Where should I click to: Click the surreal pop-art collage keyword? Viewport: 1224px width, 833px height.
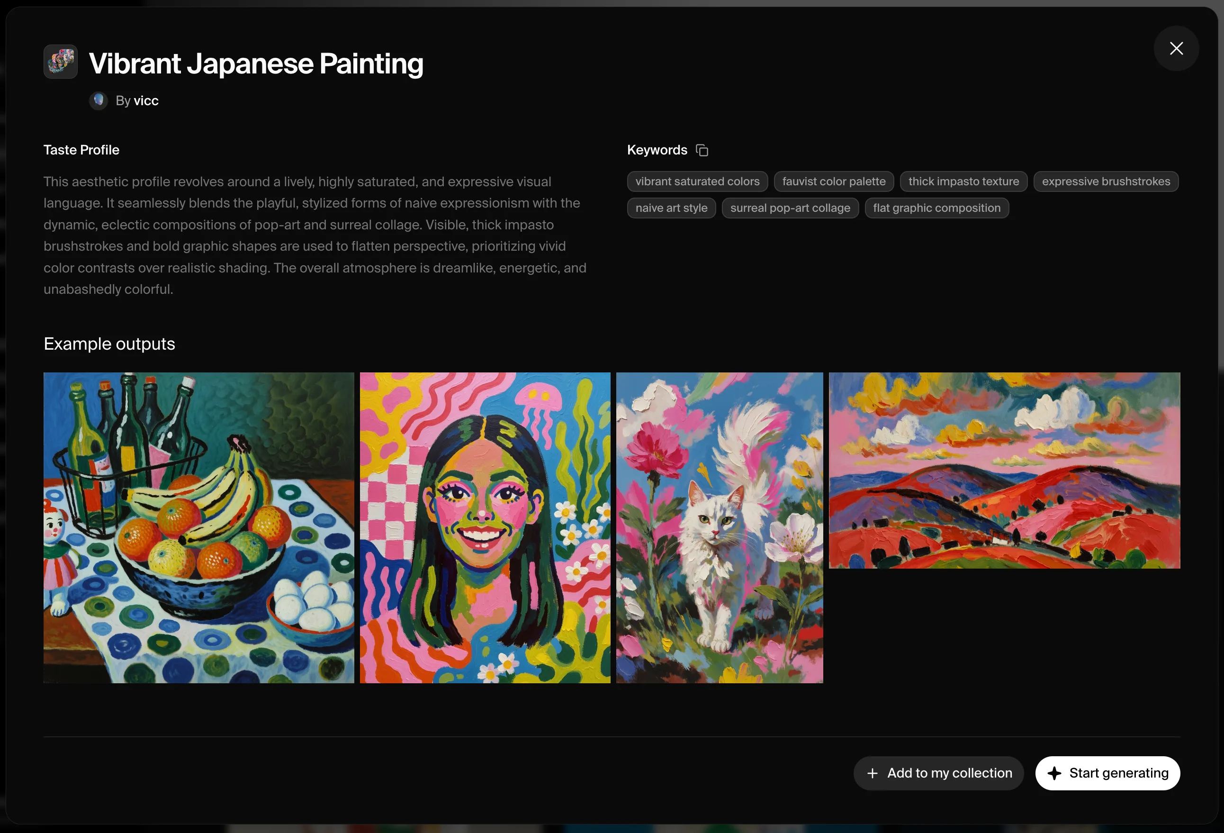[790, 208]
